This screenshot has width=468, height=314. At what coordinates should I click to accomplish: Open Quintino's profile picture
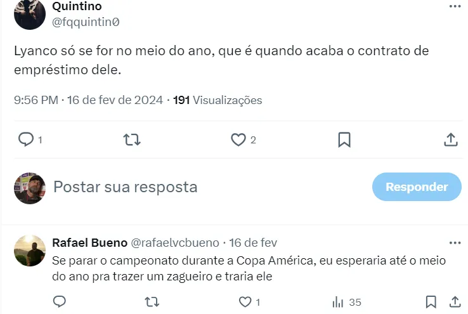[30, 14]
